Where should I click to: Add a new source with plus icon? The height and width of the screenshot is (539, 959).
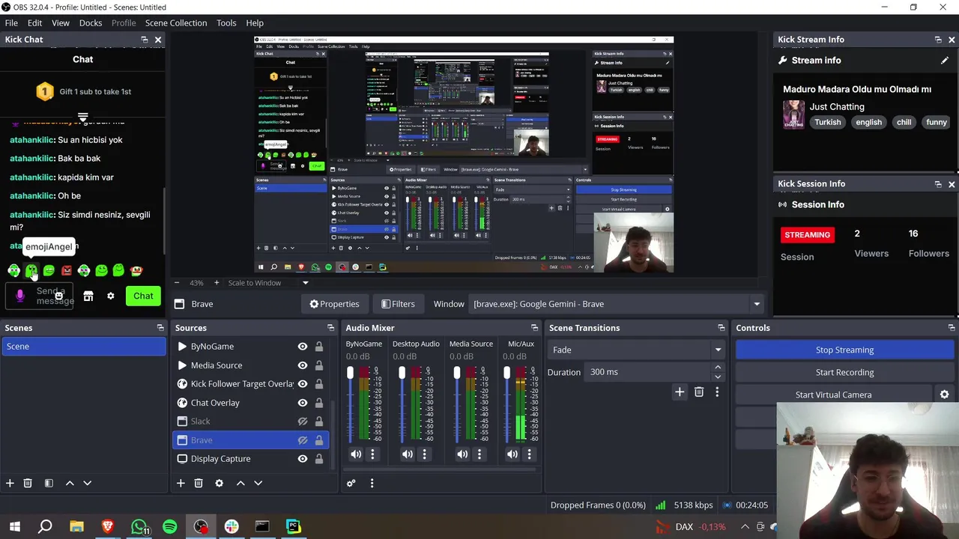[181, 483]
